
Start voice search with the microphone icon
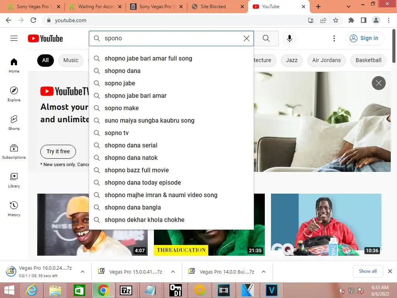tap(290, 38)
